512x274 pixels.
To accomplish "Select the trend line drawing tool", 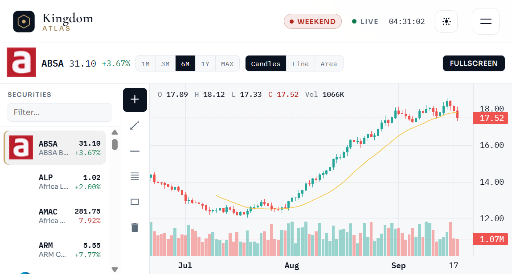I will [x=135, y=126].
